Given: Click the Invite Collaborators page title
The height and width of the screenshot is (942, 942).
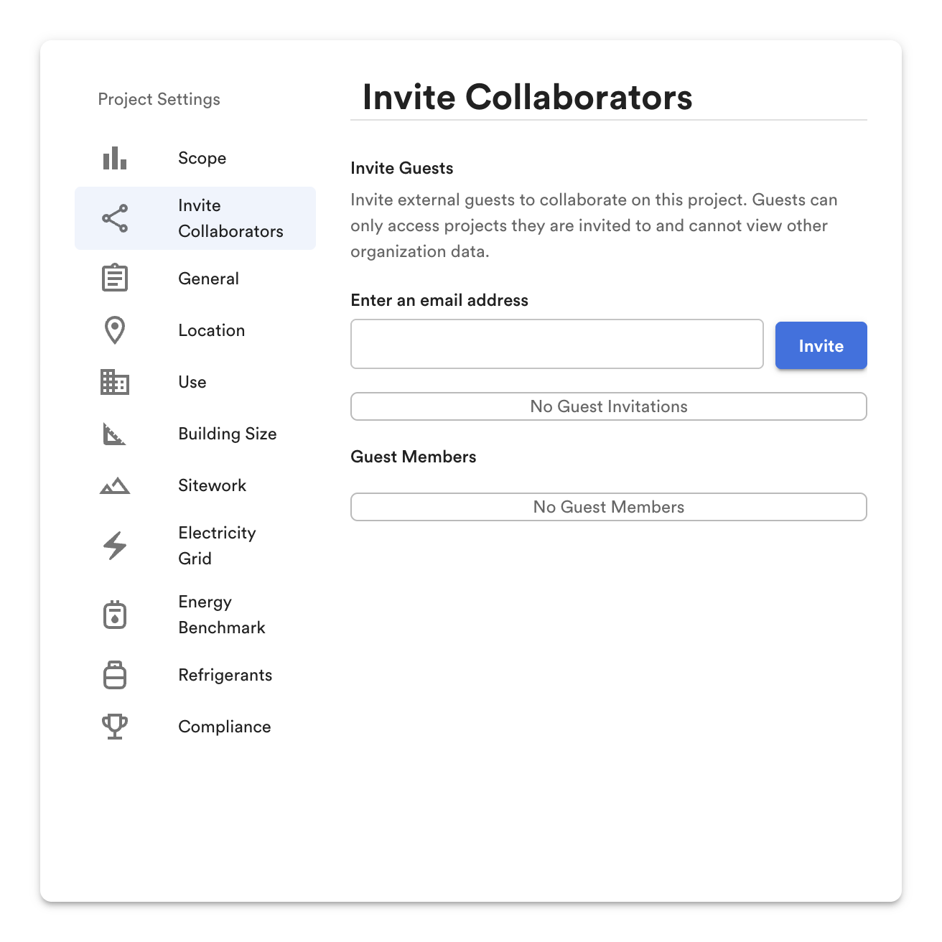Looking at the screenshot, I should coord(528,97).
